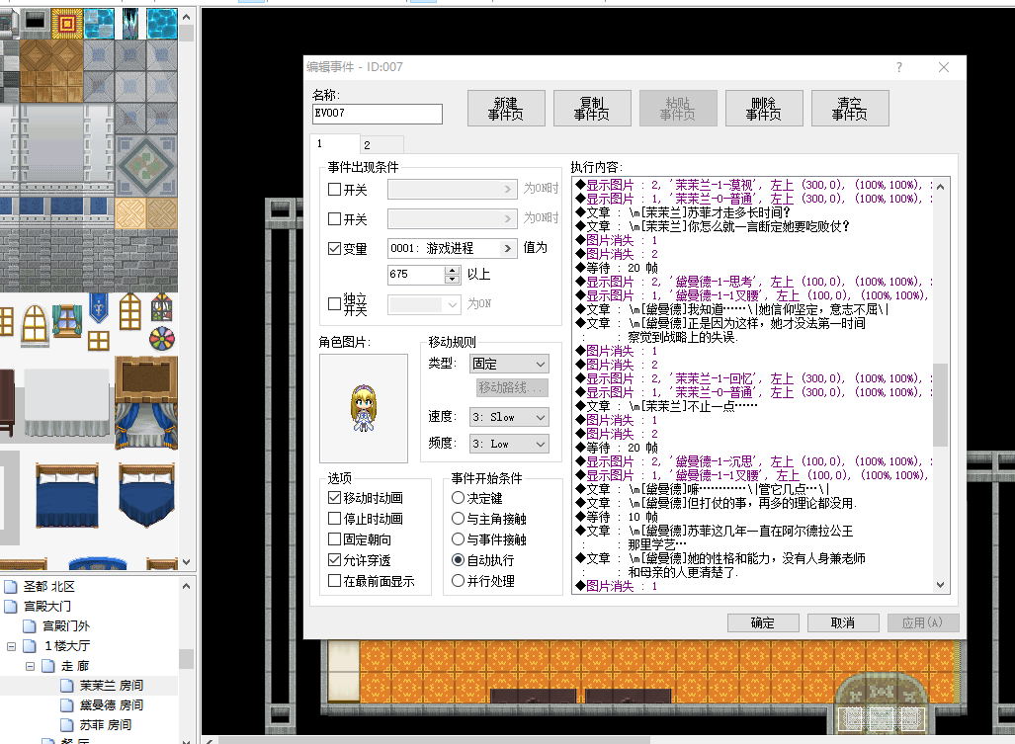The width and height of the screenshot is (1015, 744).
Task: Pick the tall lattice window tile
Action: pos(130,311)
